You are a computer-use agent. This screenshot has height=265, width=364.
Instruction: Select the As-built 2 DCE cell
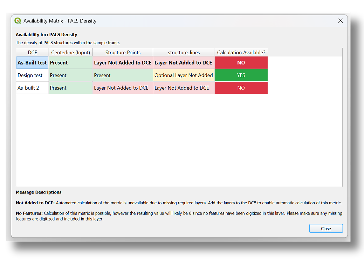(32, 88)
